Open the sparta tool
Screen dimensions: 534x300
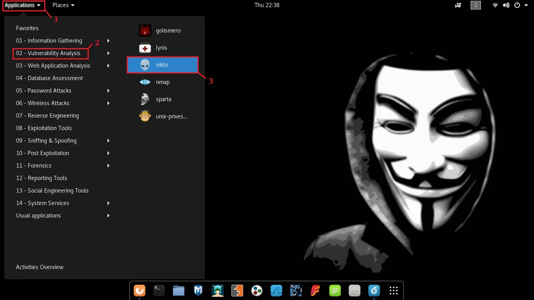[163, 99]
